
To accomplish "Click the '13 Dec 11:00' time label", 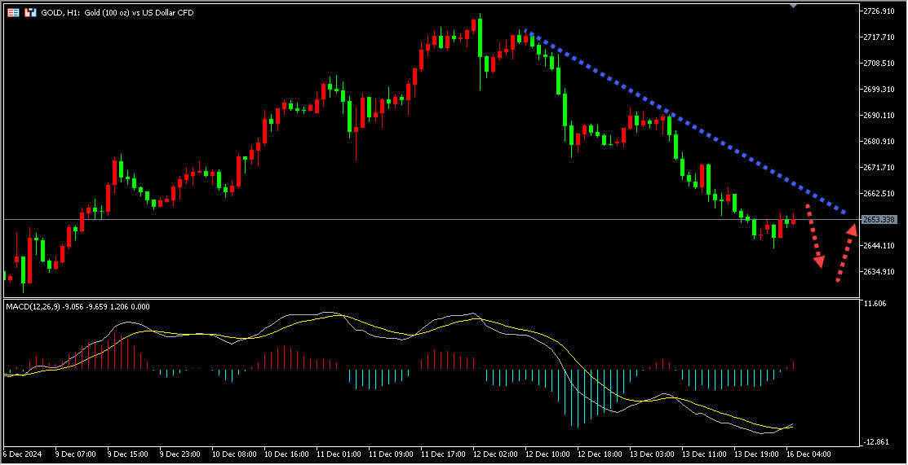I will (x=704, y=454).
